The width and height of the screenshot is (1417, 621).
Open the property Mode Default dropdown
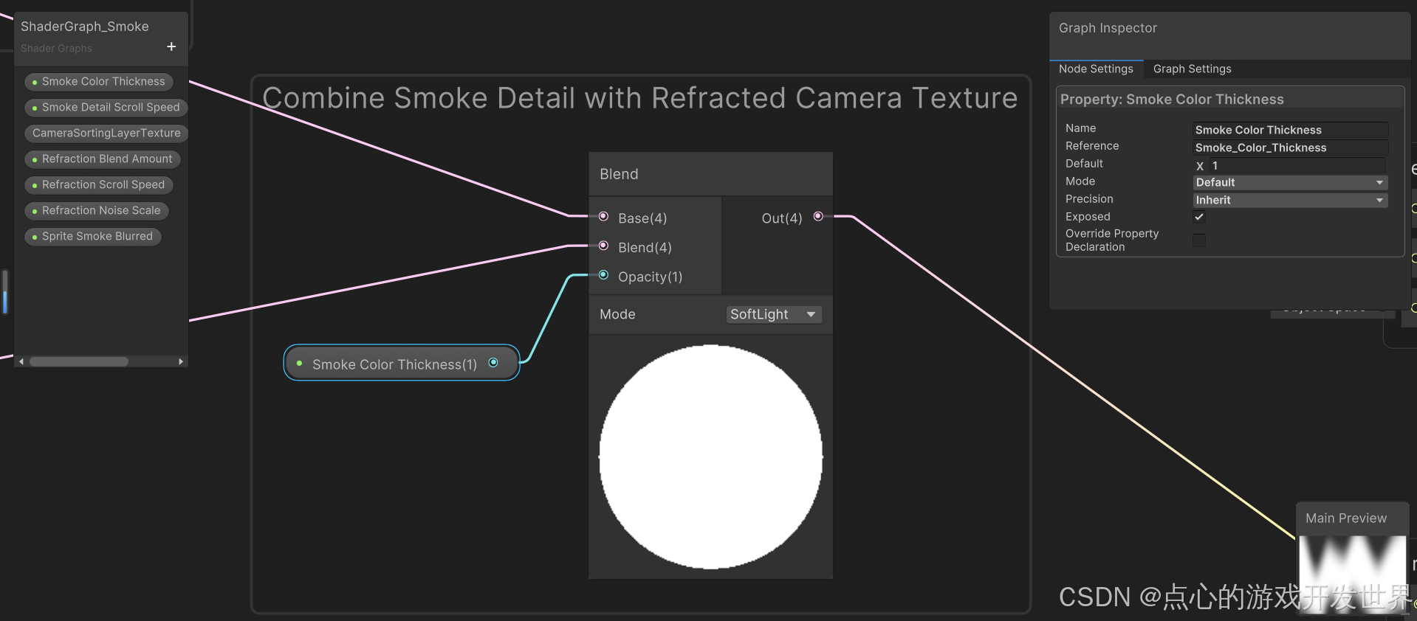coord(1289,182)
